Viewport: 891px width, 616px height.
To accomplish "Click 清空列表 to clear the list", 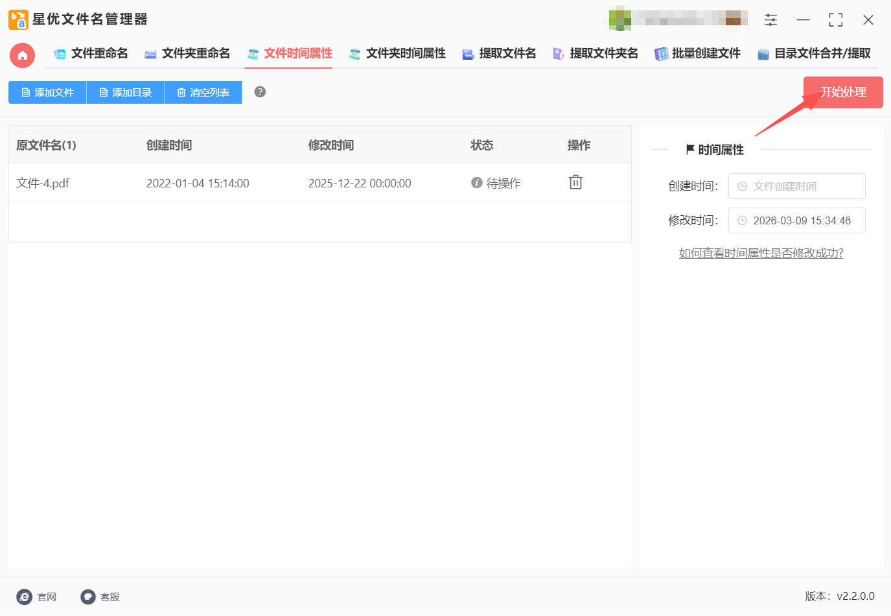I will click(x=203, y=93).
